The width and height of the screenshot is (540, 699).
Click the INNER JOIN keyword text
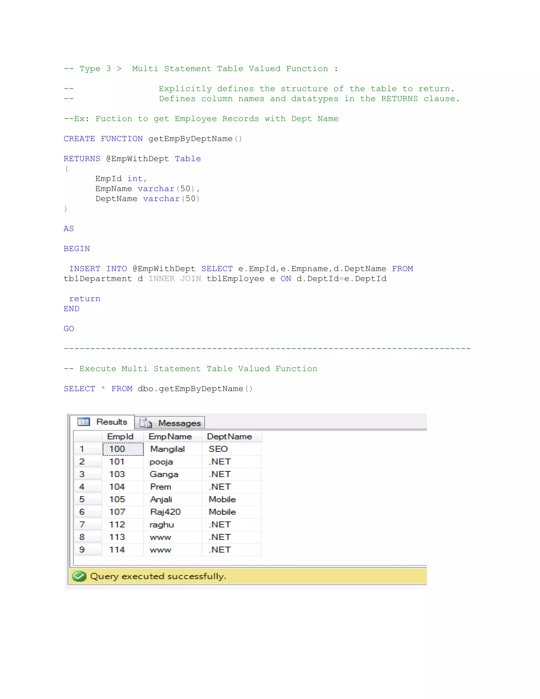click(175, 279)
